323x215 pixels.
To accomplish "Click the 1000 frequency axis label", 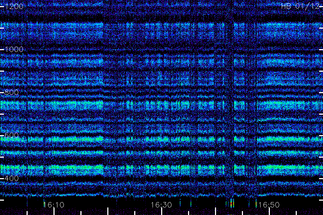I will (x=14, y=49).
